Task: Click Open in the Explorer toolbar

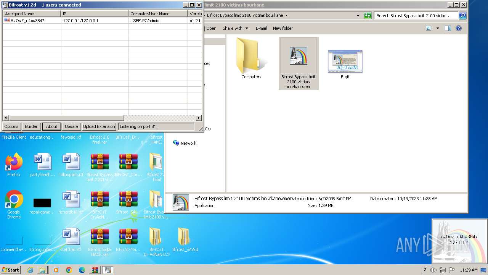Action: [211, 28]
